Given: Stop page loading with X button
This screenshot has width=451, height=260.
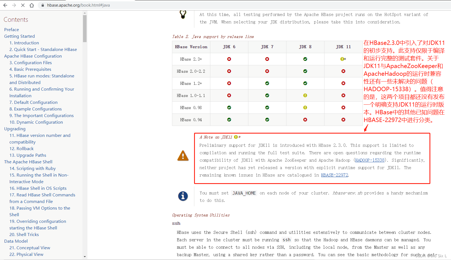Looking at the screenshot, I should (x=23, y=5).
